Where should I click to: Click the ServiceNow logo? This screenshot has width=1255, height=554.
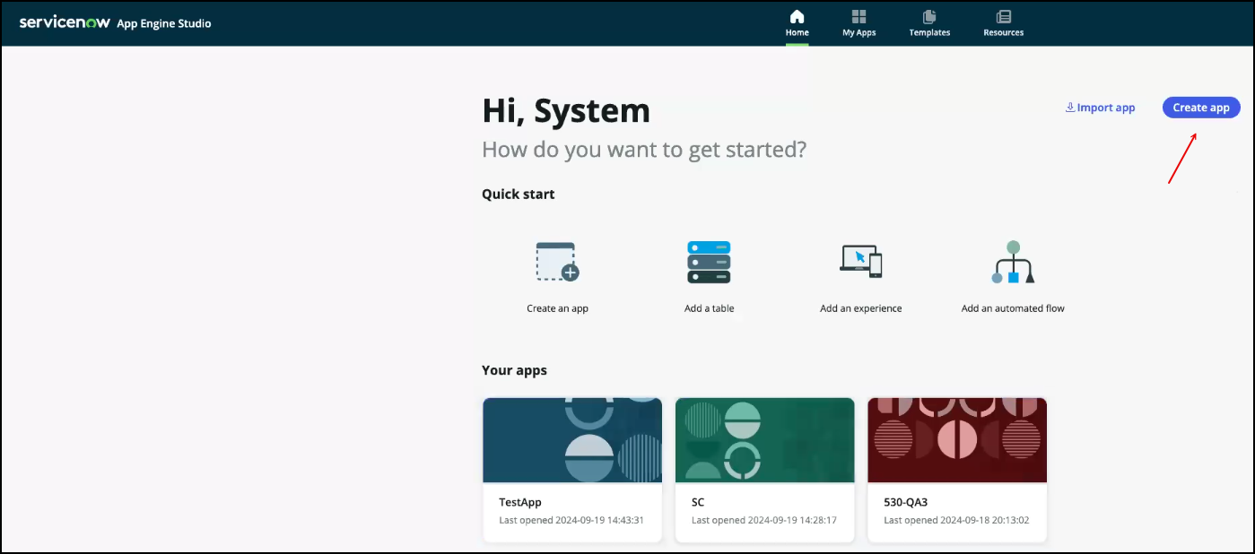65,22
